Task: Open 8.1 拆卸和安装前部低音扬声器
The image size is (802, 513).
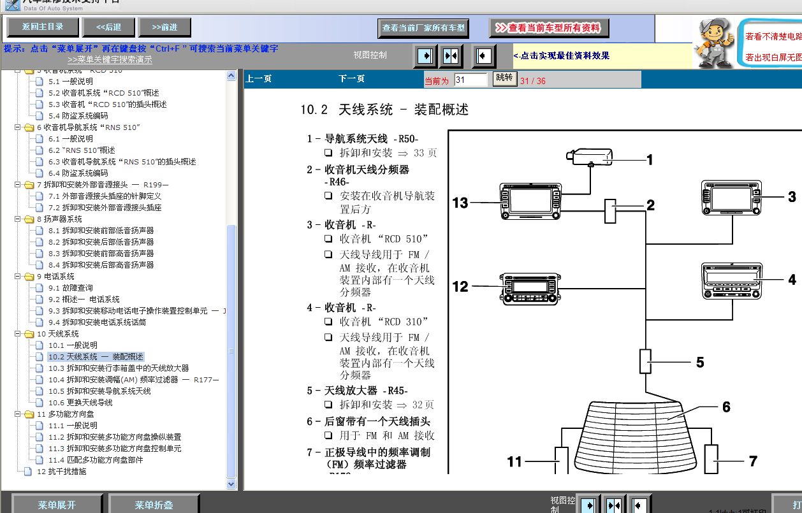Action: [x=101, y=231]
